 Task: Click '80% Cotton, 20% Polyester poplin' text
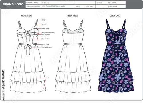[54, 6]
